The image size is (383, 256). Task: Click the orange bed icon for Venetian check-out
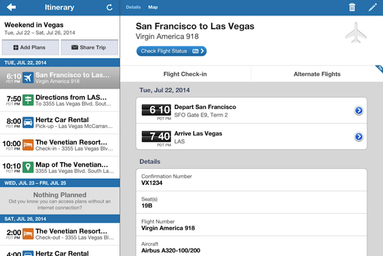point(28,234)
